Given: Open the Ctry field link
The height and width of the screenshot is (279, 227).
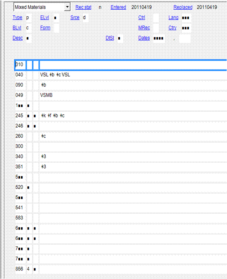Looking at the screenshot, I should pyautogui.click(x=172, y=28).
